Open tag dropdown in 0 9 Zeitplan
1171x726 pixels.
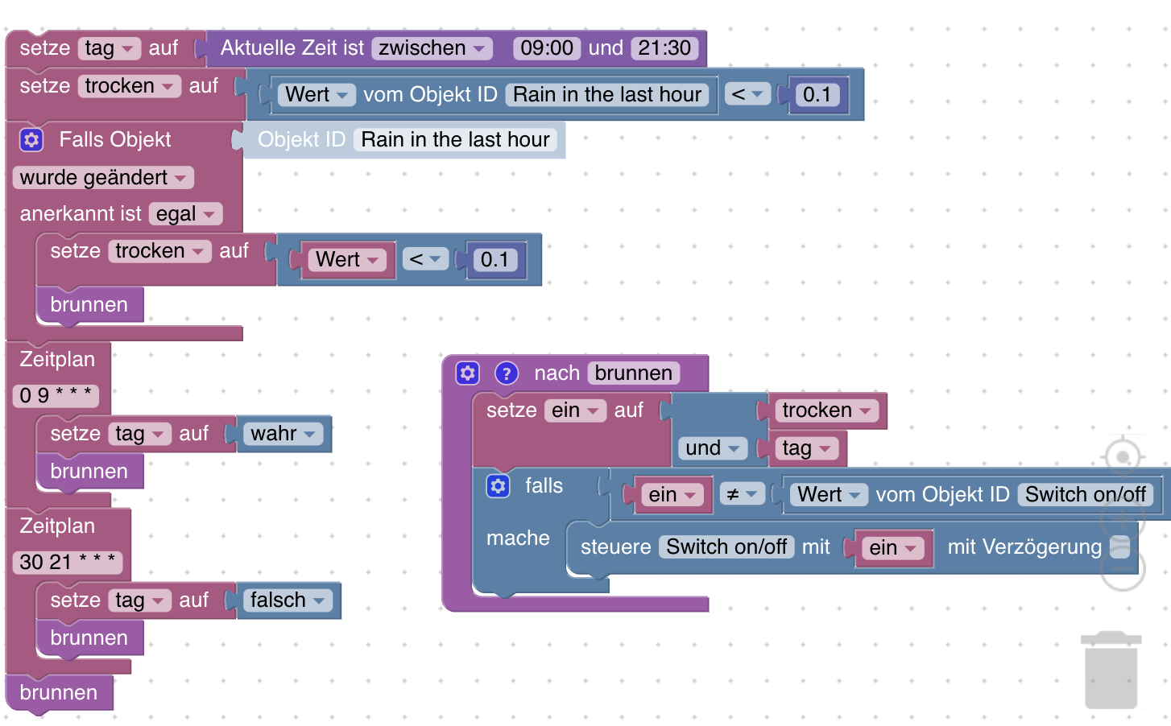click(x=140, y=434)
